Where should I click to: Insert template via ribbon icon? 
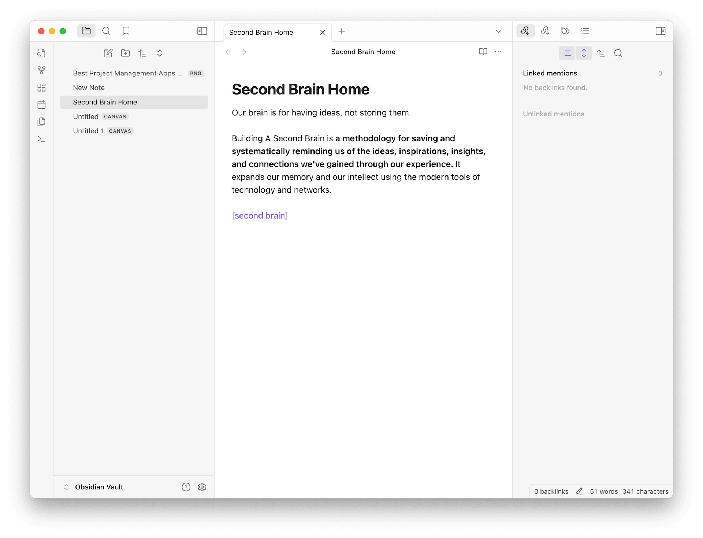click(42, 122)
